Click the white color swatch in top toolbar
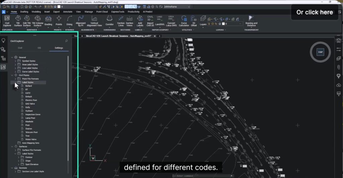 pyautogui.click(x=59, y=7)
